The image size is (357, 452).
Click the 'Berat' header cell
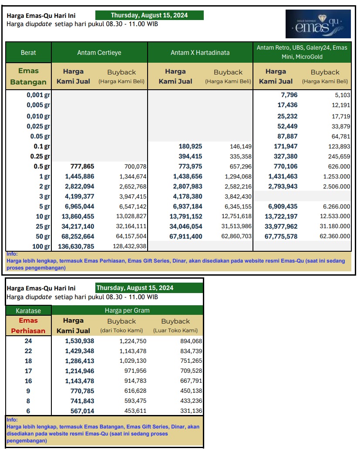(28, 52)
